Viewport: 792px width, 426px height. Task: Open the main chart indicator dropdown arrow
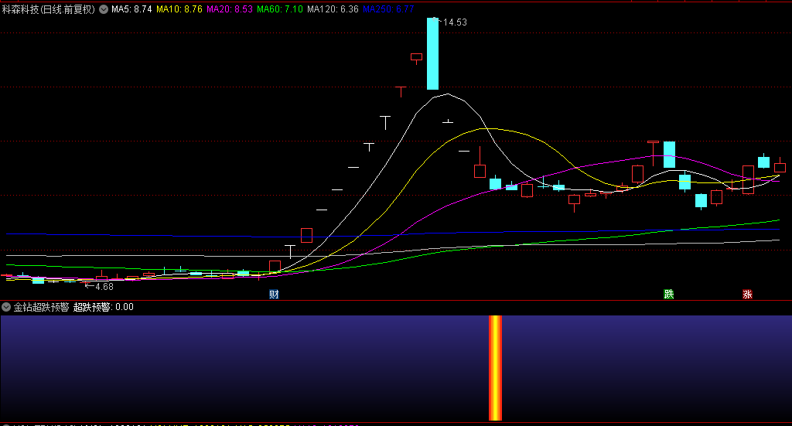(104, 9)
